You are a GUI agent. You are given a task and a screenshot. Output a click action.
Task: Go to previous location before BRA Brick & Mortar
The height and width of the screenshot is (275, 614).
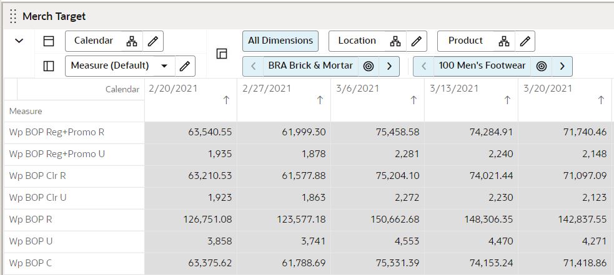[253, 66]
